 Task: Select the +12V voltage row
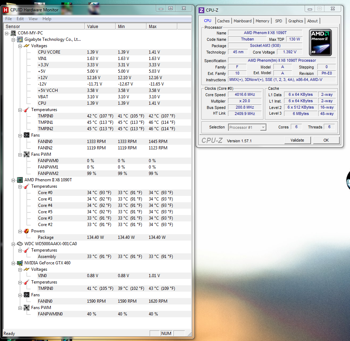(114, 78)
